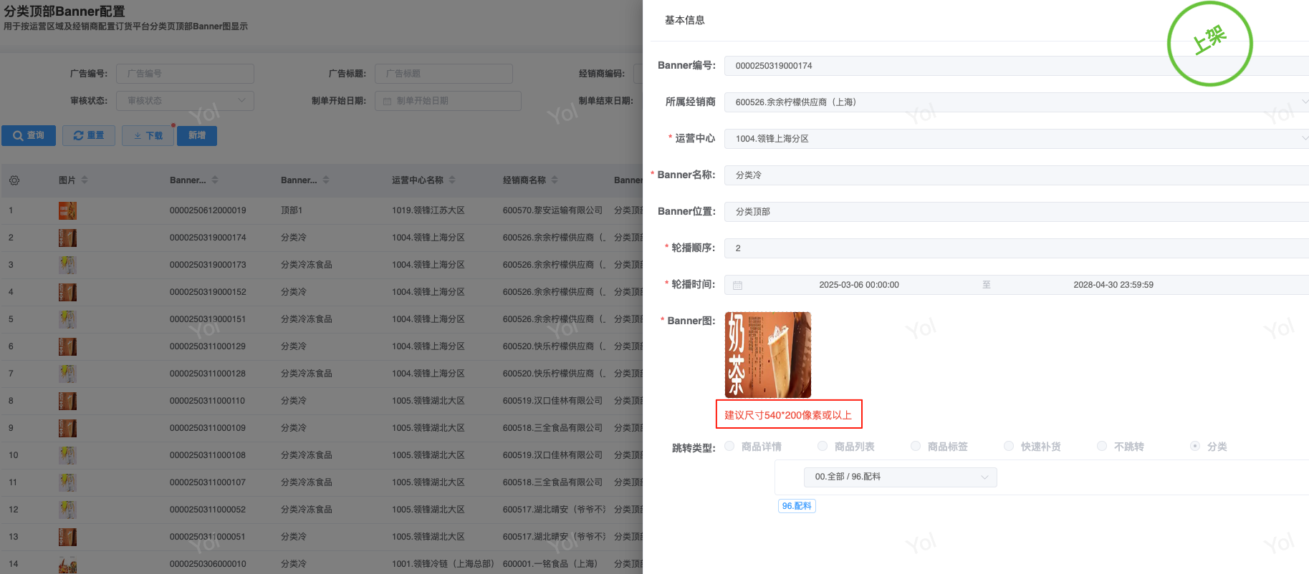The width and height of the screenshot is (1309, 574).
Task: Select the 商品详情 jump type
Action: (729, 446)
